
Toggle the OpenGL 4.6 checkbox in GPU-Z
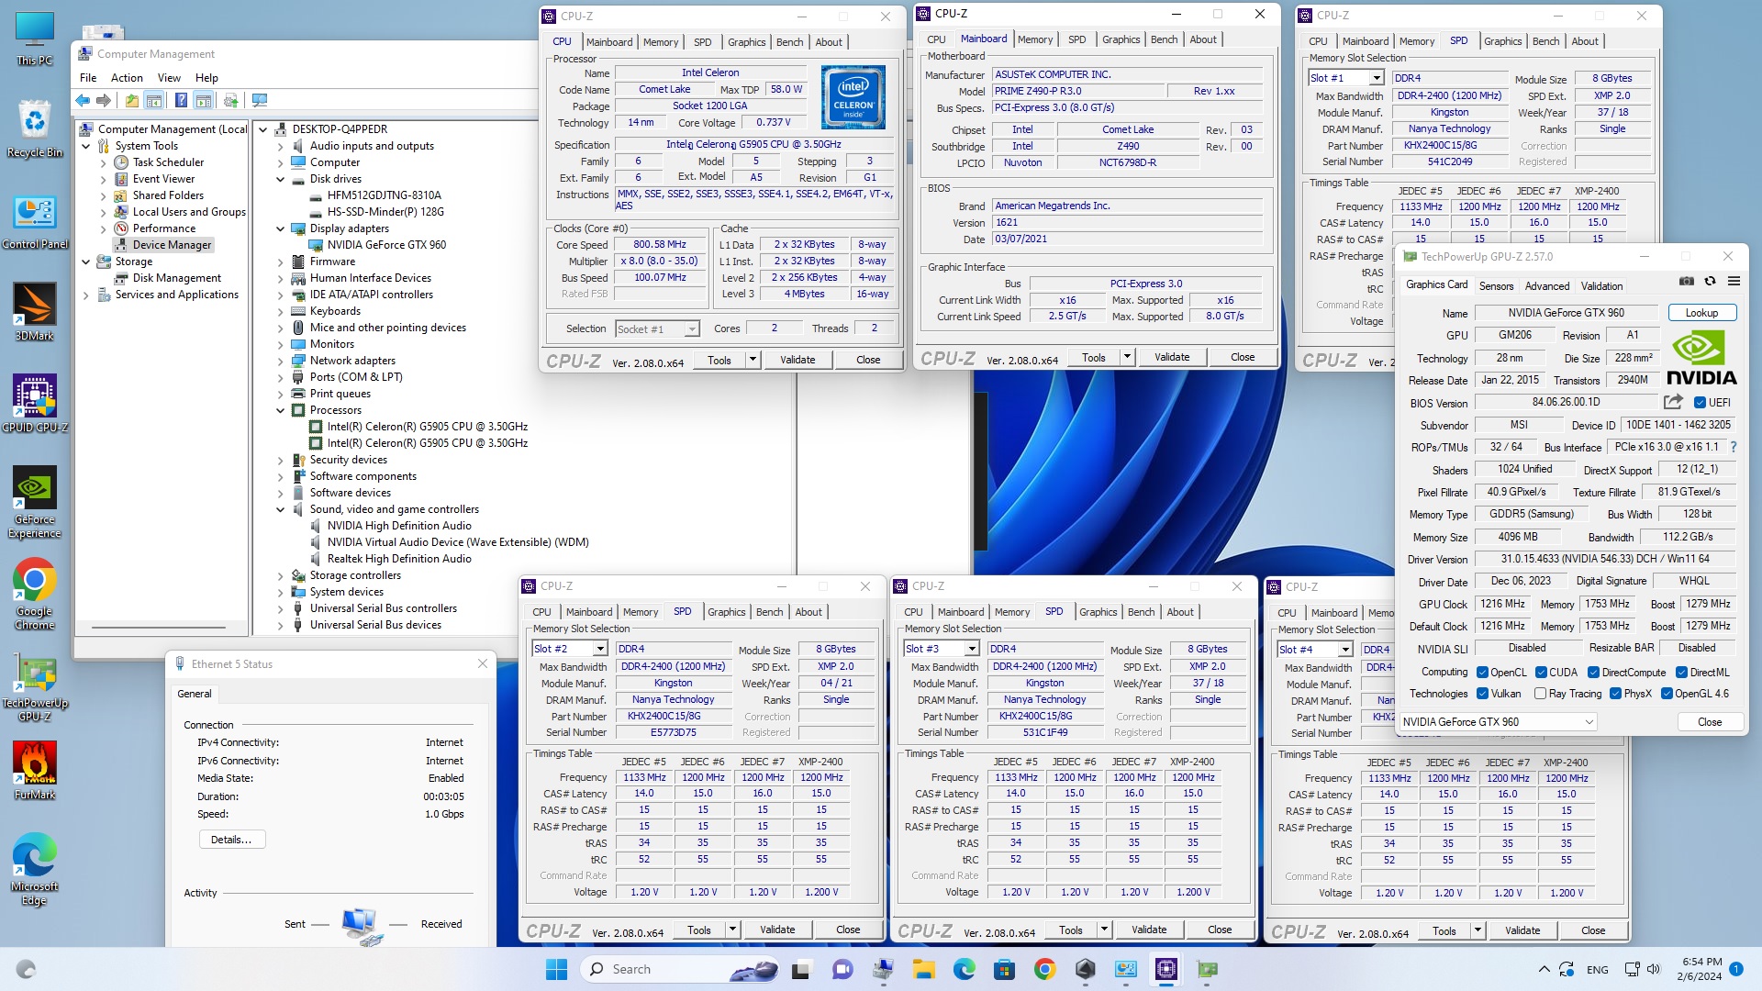[1667, 694]
